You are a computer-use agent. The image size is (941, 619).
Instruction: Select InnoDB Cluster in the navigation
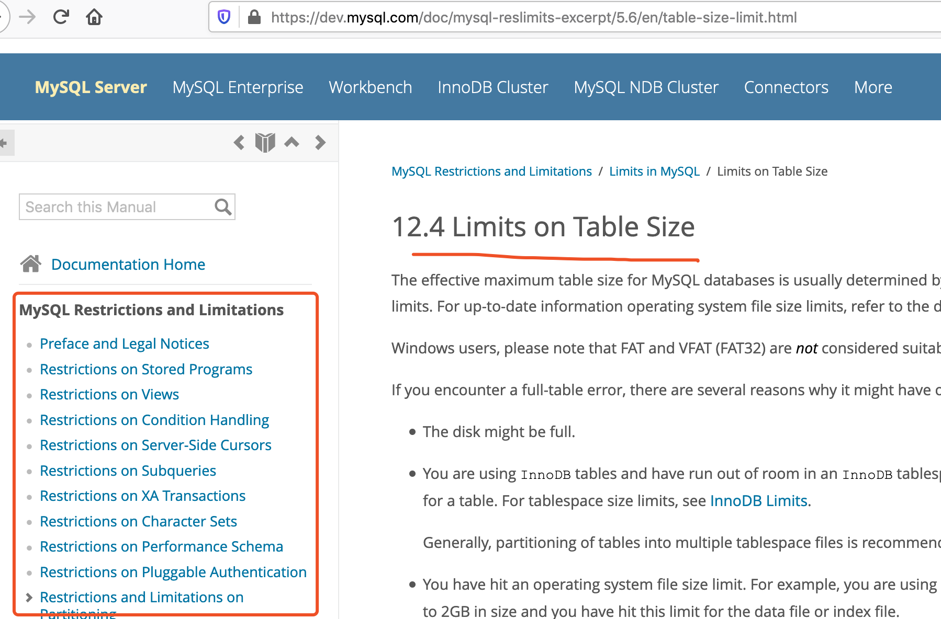click(x=493, y=87)
